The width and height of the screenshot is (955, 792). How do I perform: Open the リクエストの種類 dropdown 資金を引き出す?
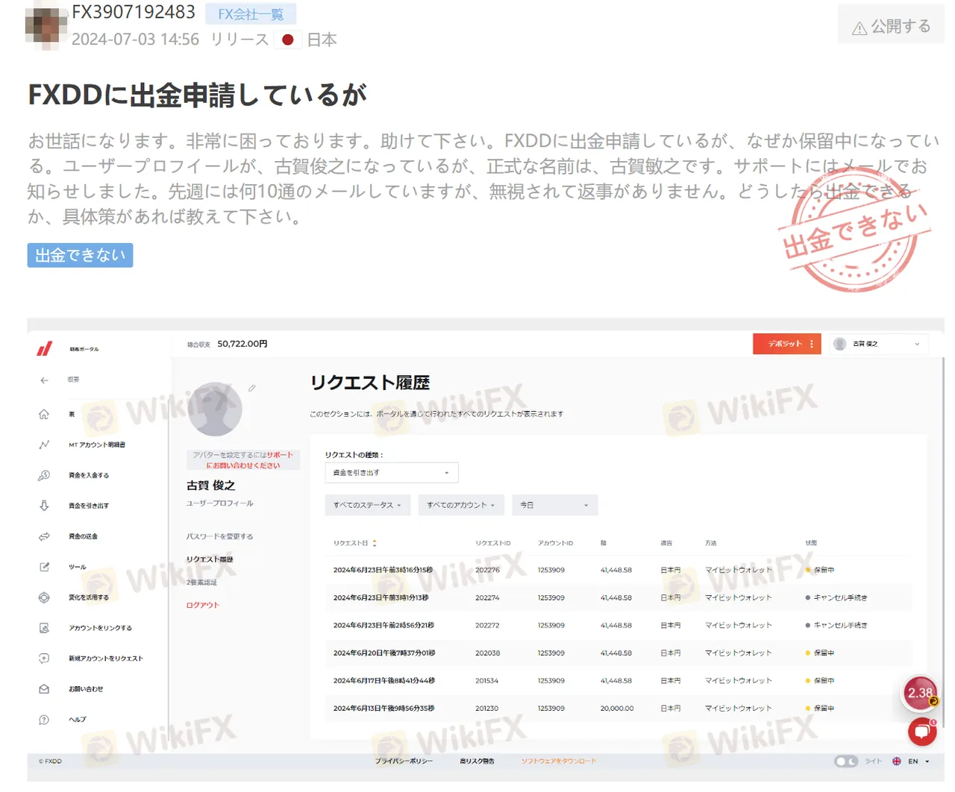(392, 473)
